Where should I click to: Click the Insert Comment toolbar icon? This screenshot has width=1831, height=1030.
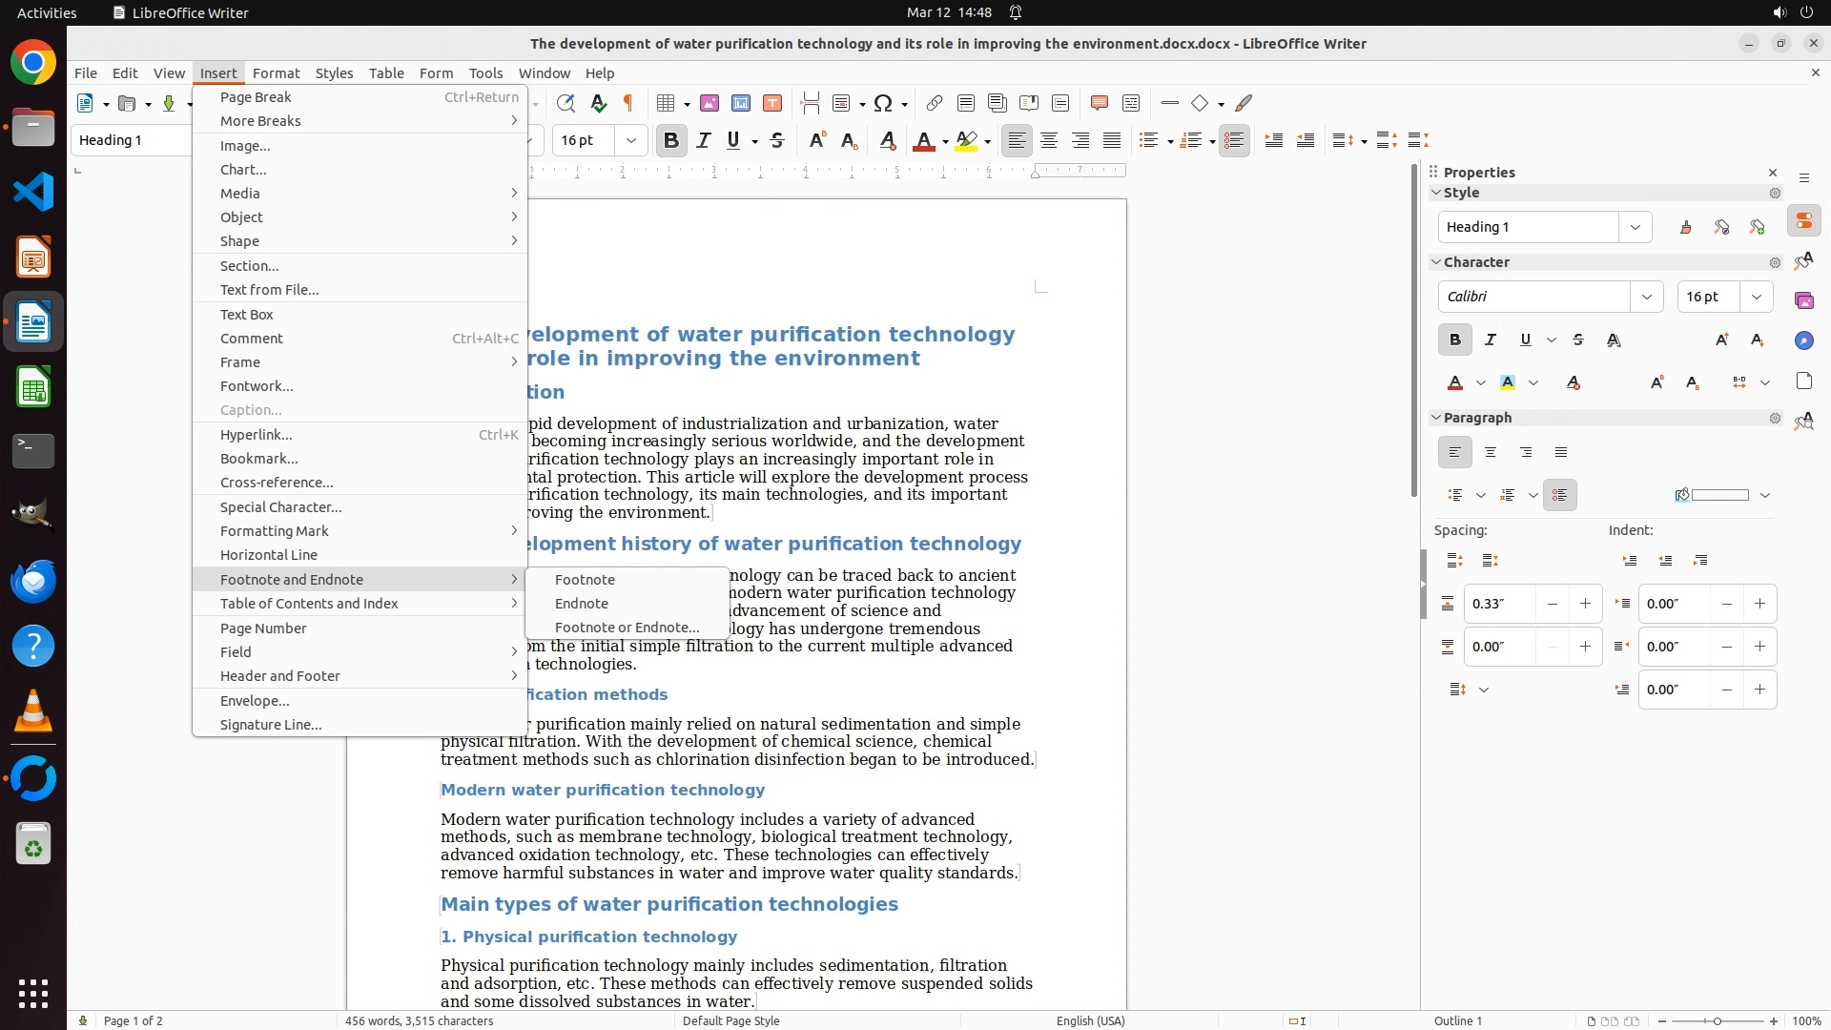pos(1099,103)
